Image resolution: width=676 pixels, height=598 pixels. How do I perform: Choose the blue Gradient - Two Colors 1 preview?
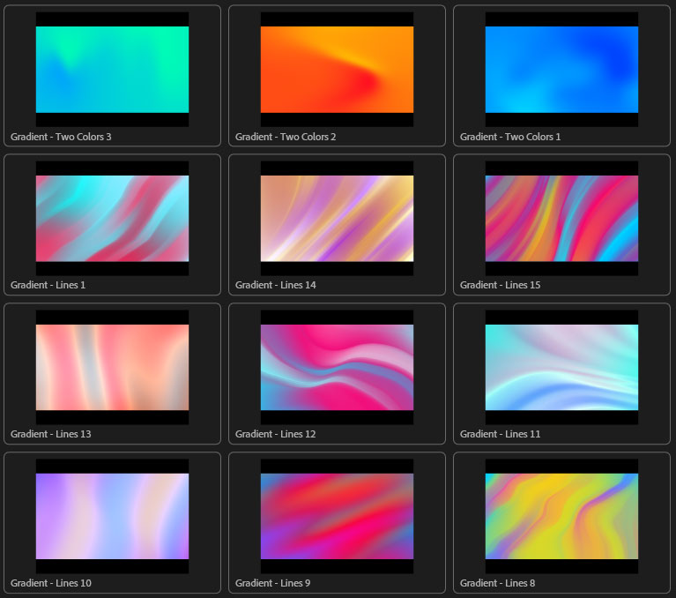coord(561,70)
